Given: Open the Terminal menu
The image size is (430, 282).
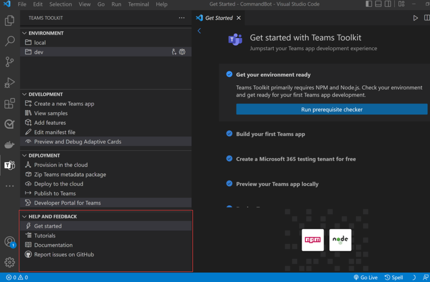Looking at the screenshot, I should pyautogui.click(x=138, y=4).
